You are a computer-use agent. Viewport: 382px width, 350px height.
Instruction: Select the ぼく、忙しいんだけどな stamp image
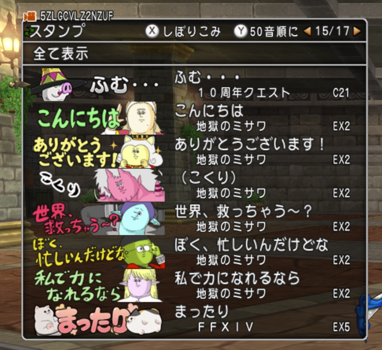click(x=98, y=252)
